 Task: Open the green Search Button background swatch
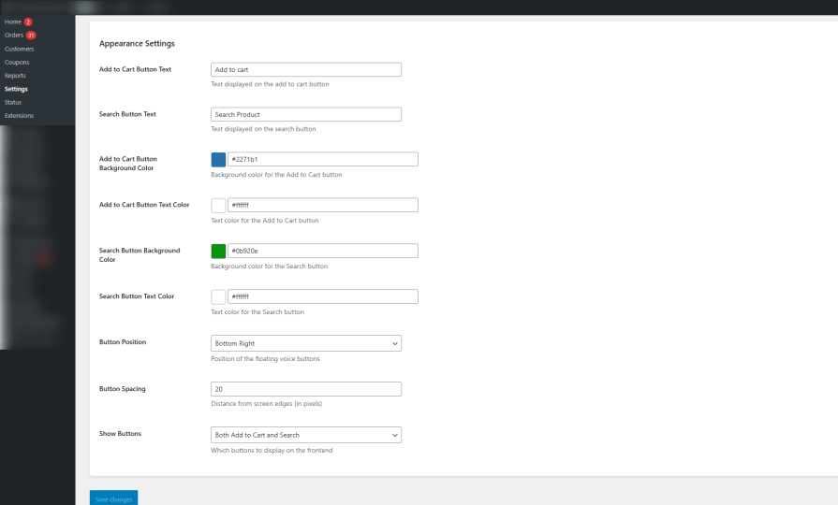click(218, 251)
